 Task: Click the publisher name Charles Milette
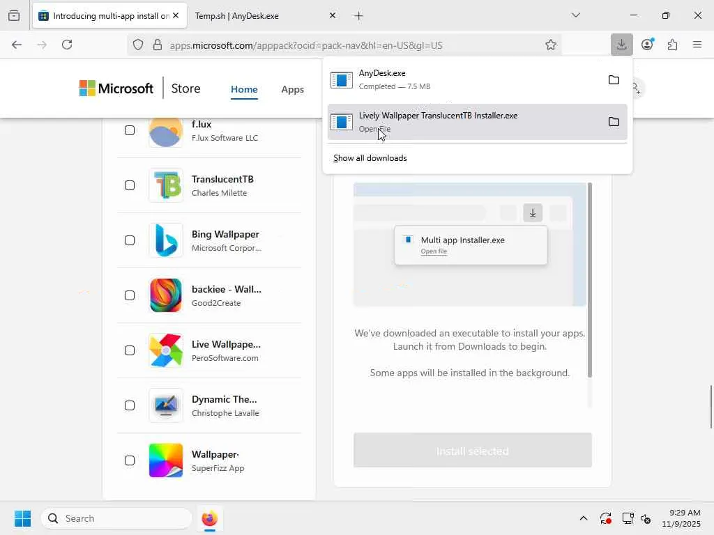(219, 193)
